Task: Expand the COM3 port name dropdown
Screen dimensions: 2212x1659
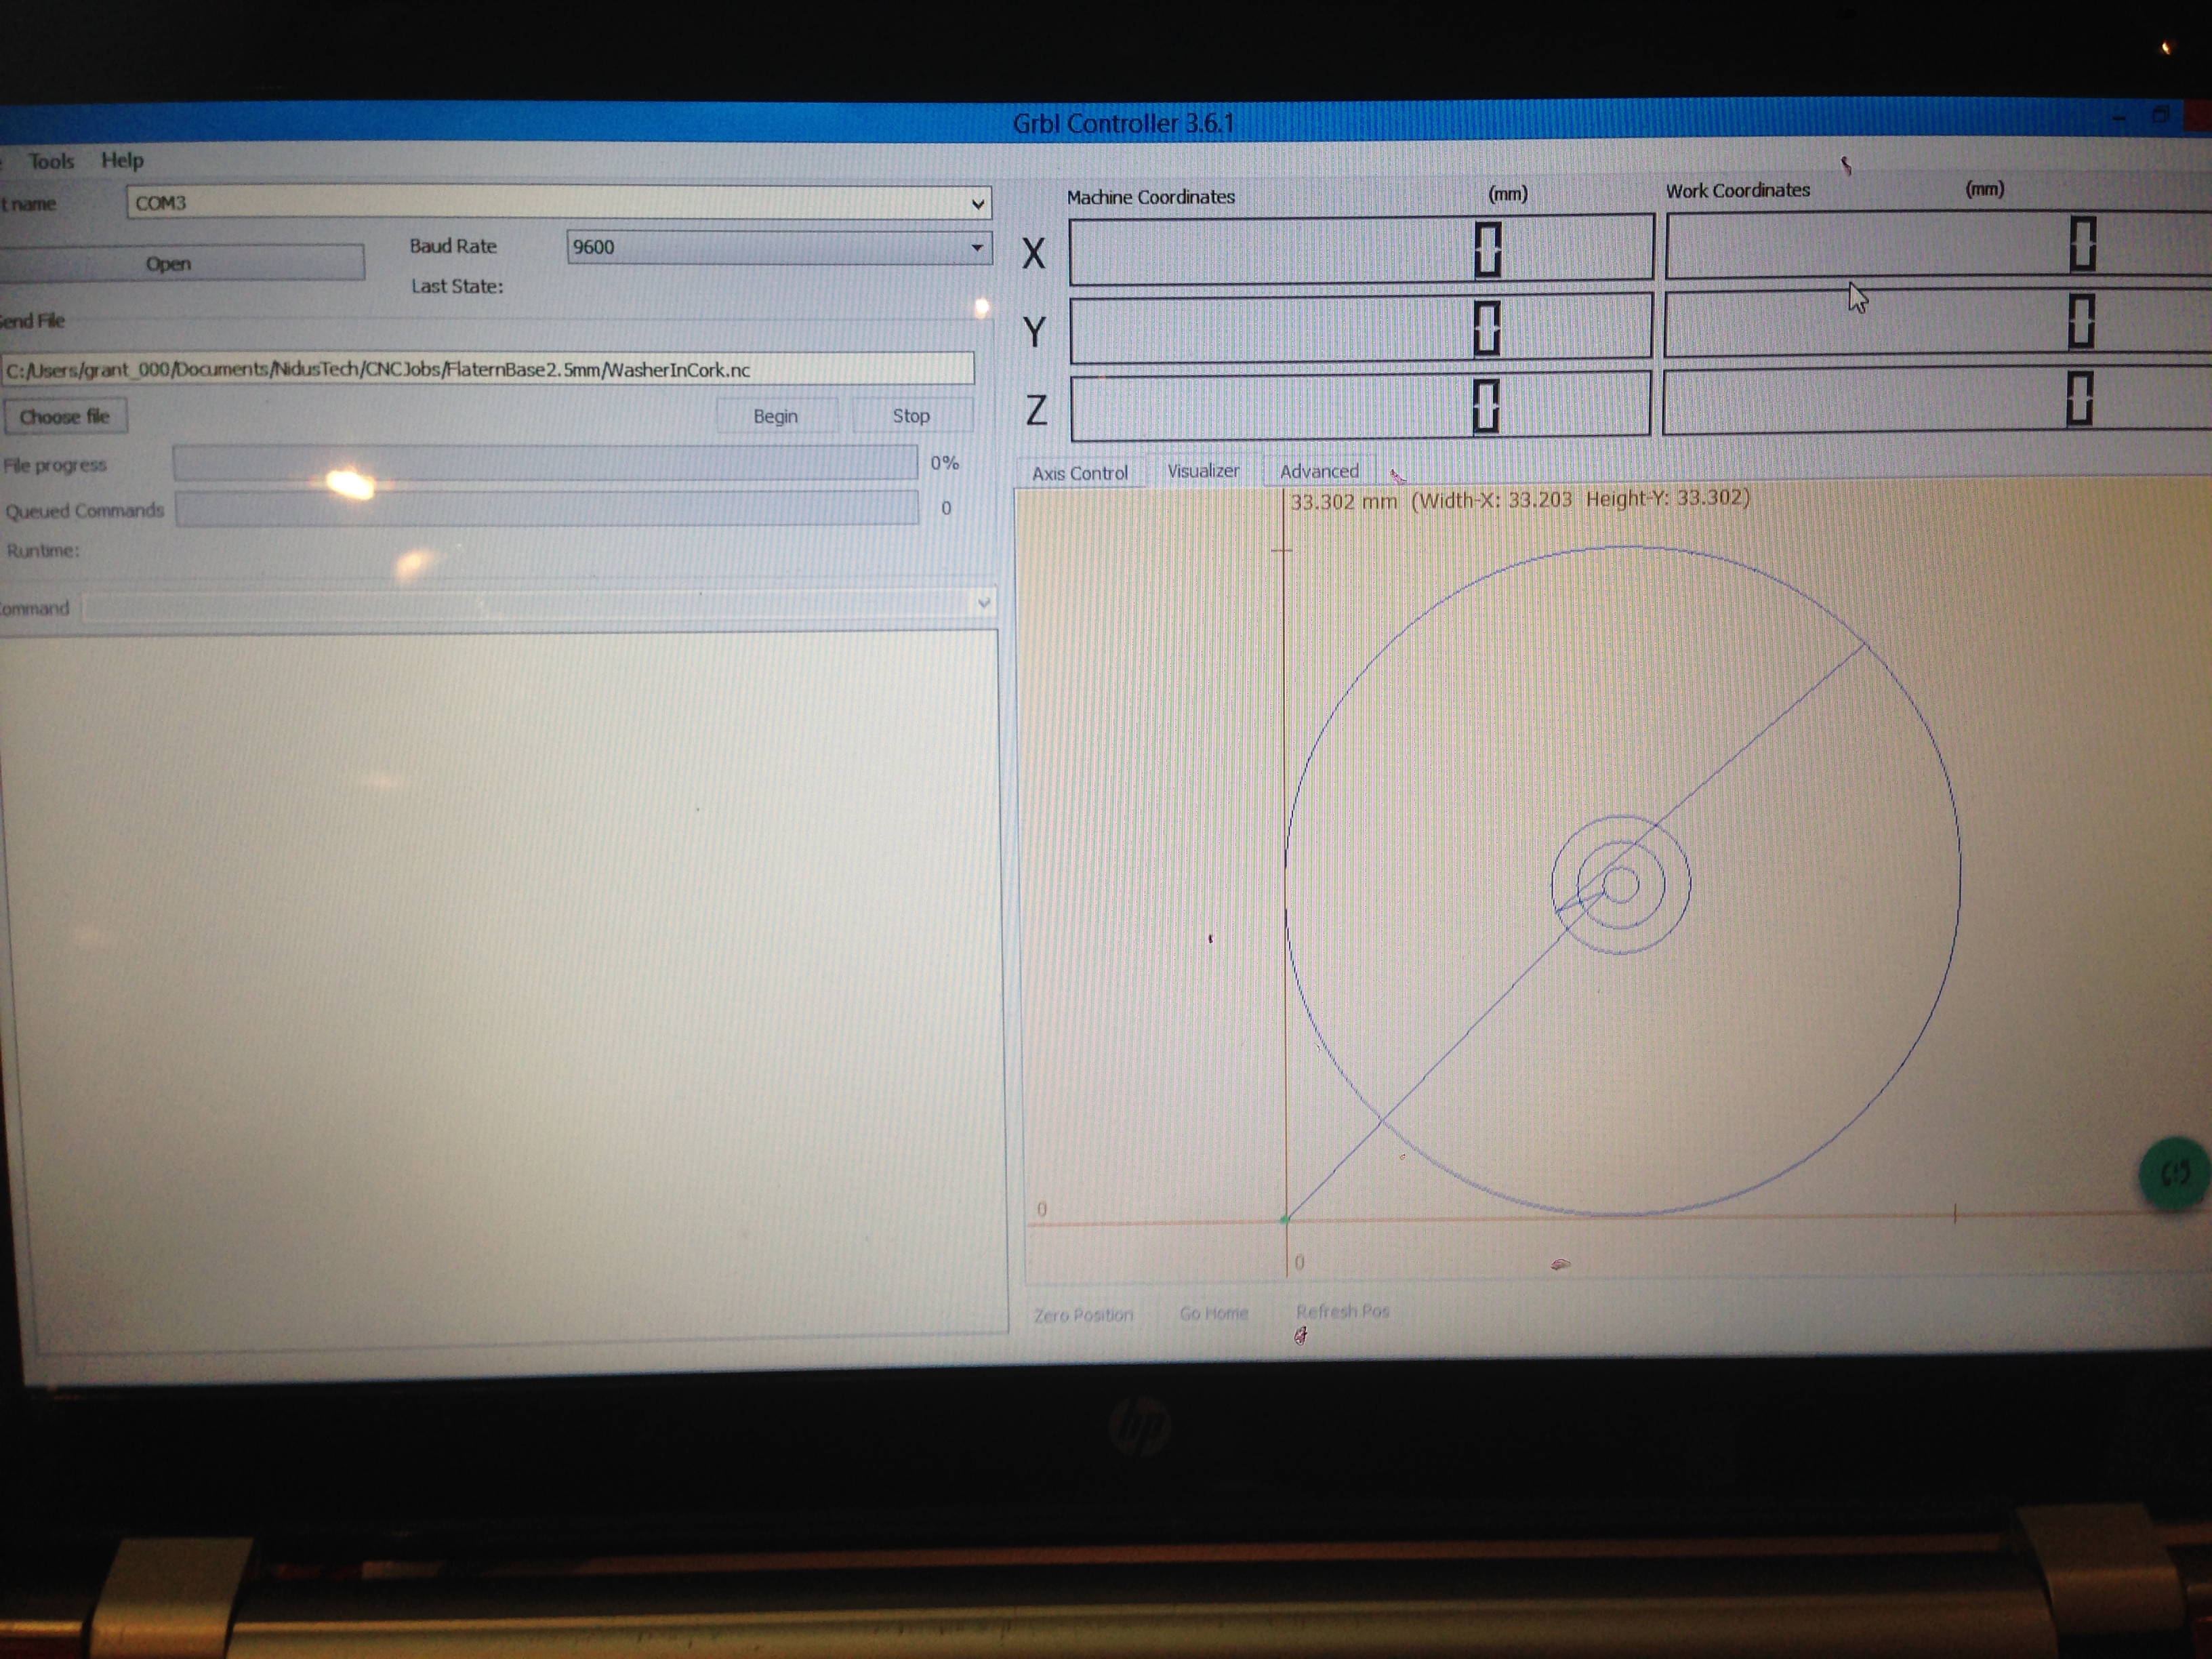Action: [x=977, y=204]
